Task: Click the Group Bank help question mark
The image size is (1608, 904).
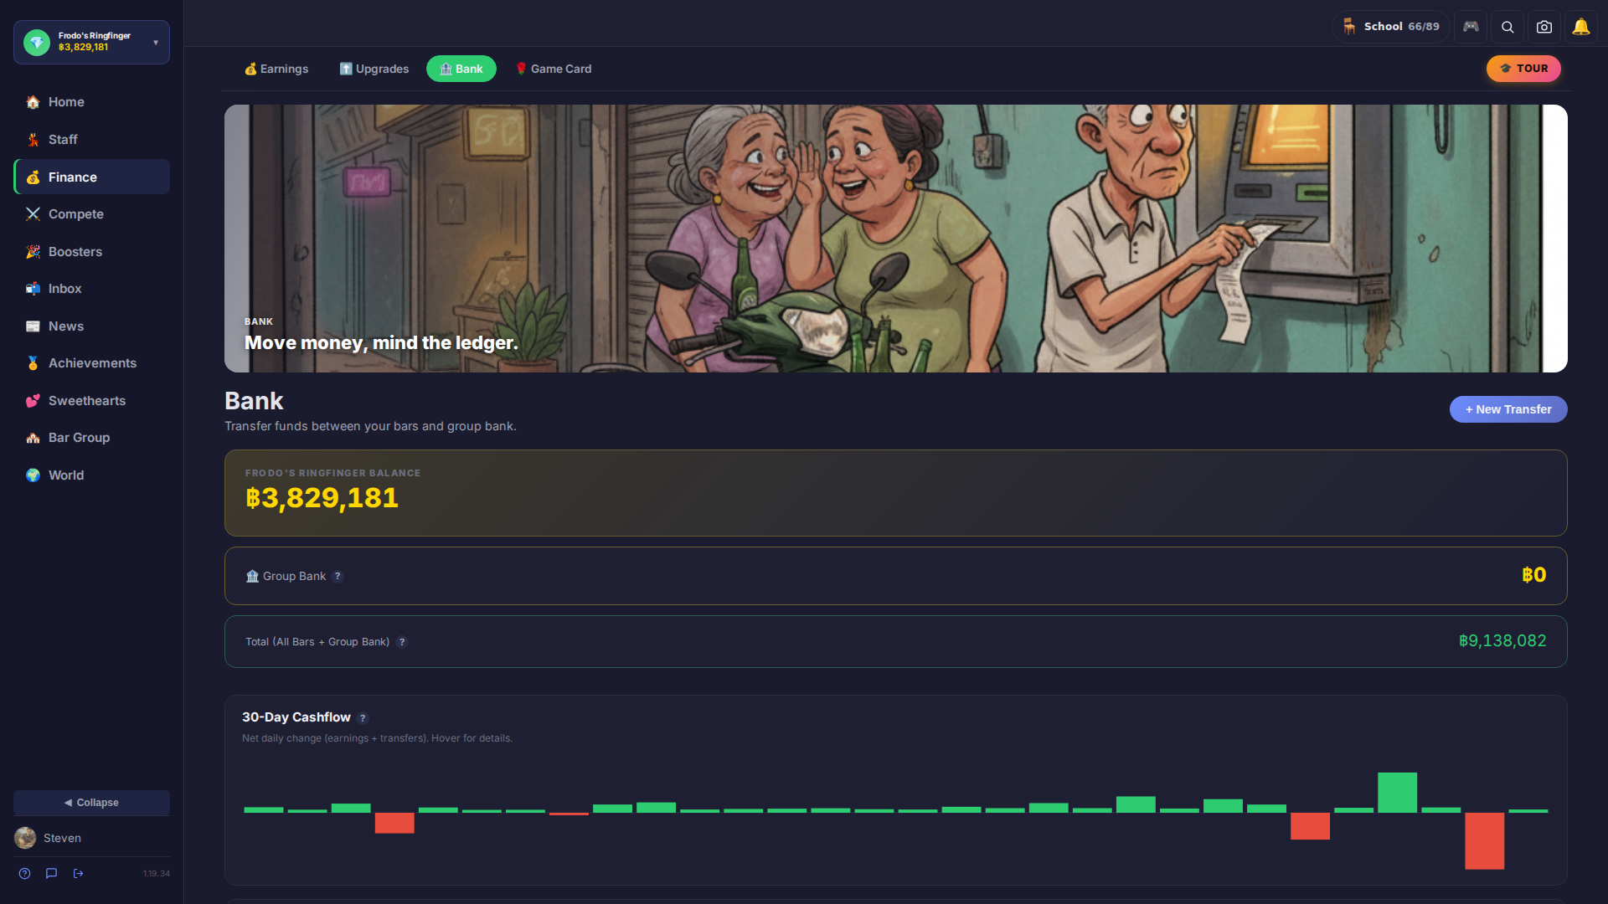Action: click(338, 577)
